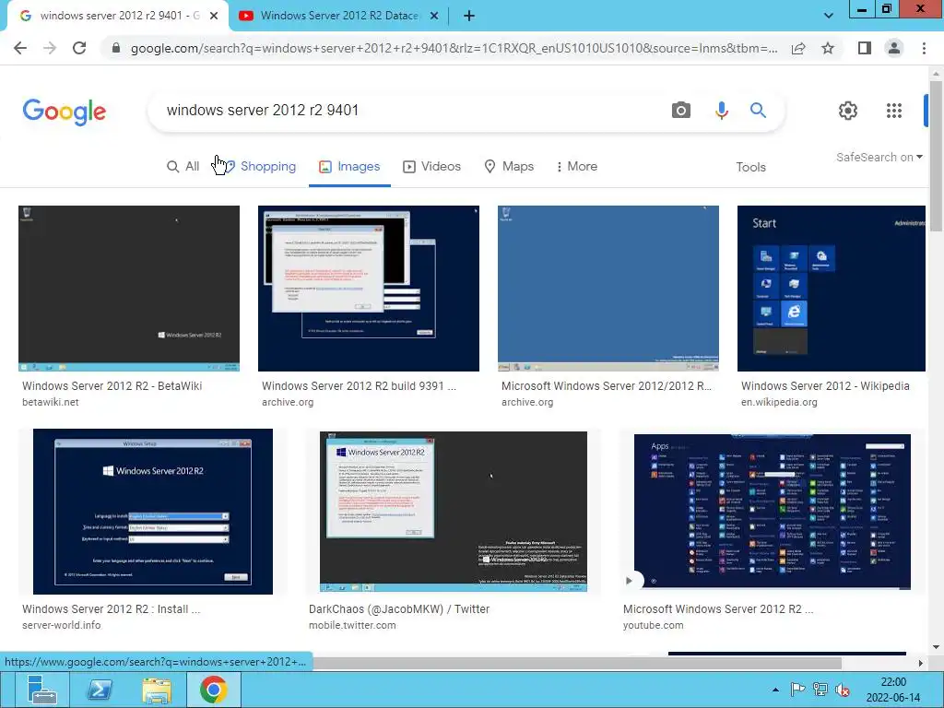Launch PowerShell from the taskbar
This screenshot has height=708, width=944.
pyautogui.click(x=100, y=690)
